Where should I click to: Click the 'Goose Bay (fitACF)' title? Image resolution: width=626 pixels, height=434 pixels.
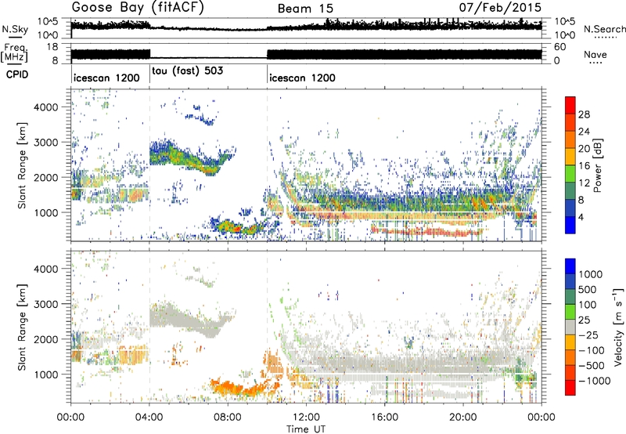[x=138, y=8]
